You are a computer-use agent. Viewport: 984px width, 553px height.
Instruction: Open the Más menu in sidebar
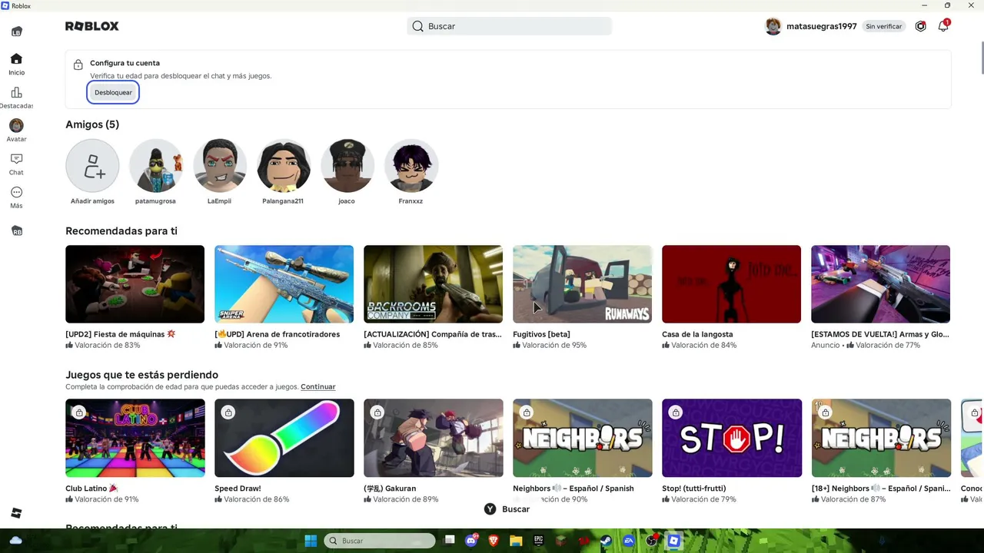click(x=16, y=197)
